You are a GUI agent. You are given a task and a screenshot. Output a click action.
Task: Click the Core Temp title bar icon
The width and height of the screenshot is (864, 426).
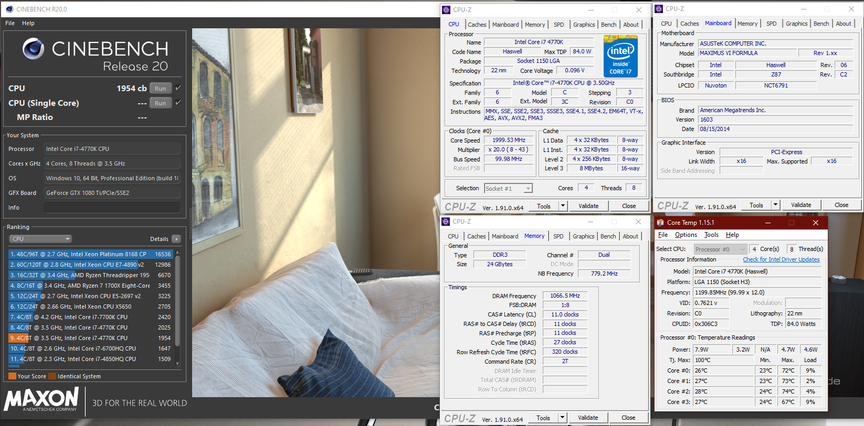pyautogui.click(x=660, y=222)
